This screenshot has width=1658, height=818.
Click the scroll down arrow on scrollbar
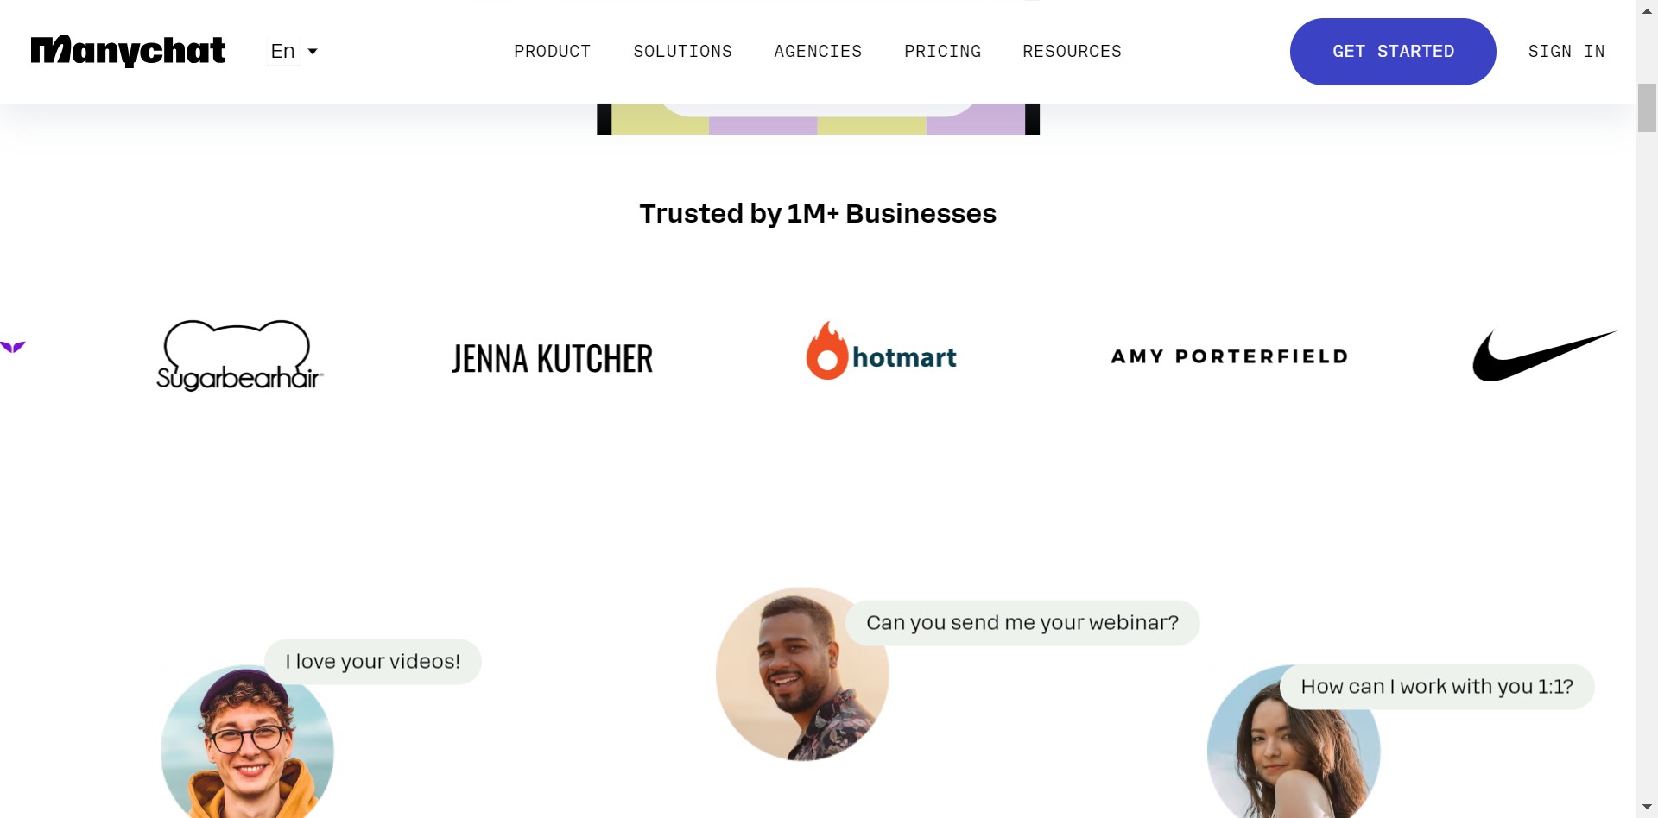tap(1647, 808)
